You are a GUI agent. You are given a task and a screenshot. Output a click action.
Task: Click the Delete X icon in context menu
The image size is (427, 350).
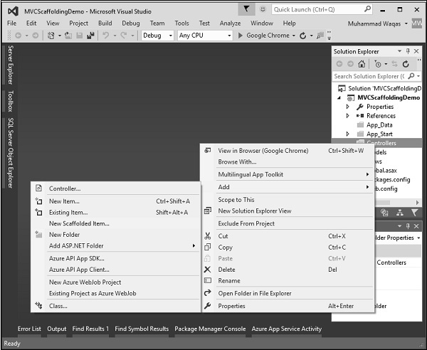208,270
